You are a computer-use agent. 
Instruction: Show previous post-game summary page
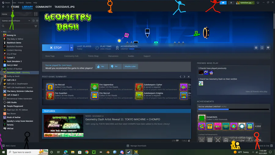(x=181, y=77)
